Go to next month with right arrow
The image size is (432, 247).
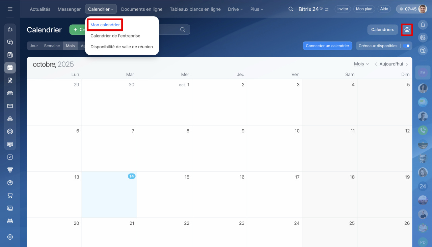[407, 64]
